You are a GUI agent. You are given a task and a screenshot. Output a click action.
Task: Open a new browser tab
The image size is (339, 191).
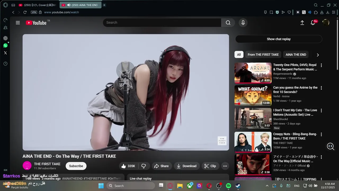coord(104,5)
